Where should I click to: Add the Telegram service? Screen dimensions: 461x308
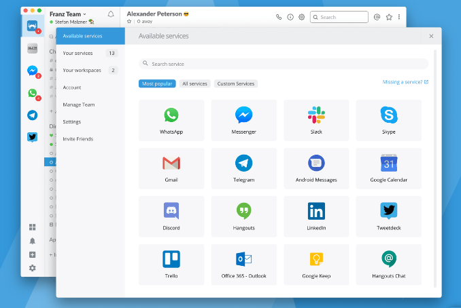tap(243, 168)
